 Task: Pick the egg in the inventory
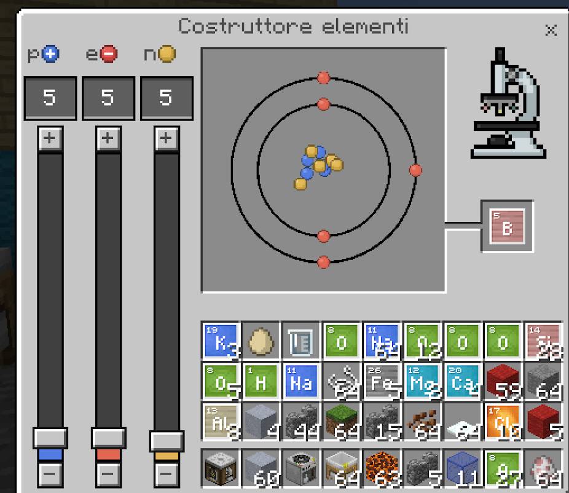pos(261,341)
